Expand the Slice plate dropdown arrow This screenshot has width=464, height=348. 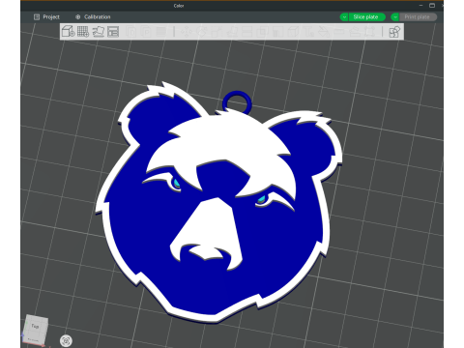[344, 17]
